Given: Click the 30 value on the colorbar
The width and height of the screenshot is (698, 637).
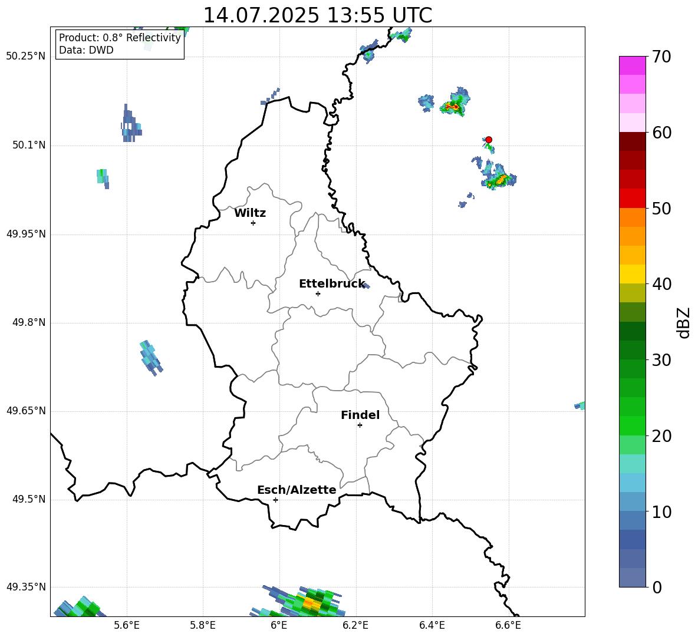Looking at the screenshot, I should (x=661, y=360).
